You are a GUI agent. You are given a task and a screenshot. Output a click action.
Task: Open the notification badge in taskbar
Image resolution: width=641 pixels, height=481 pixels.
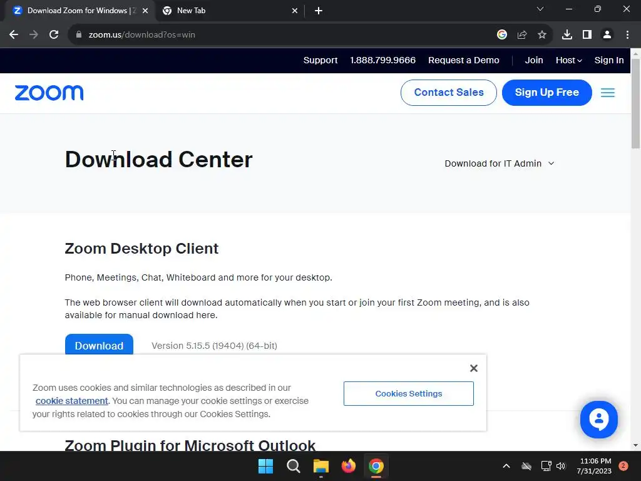point(623,466)
